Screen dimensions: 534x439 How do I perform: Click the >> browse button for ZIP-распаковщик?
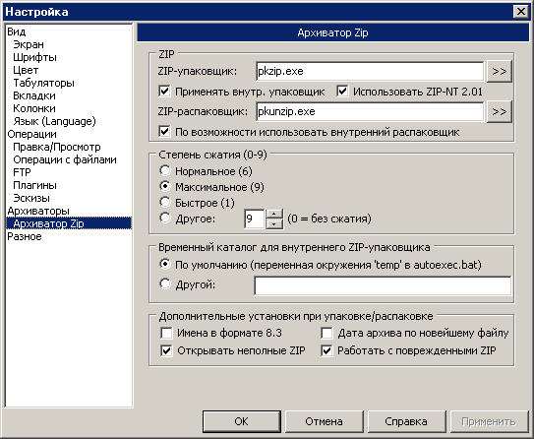click(500, 111)
